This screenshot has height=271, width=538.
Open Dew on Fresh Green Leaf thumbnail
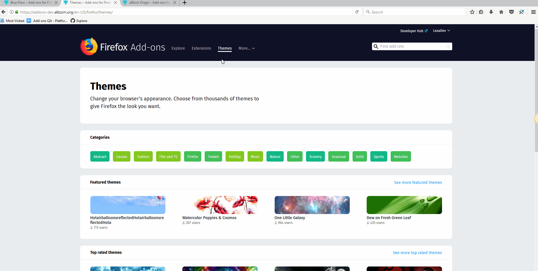click(x=404, y=205)
